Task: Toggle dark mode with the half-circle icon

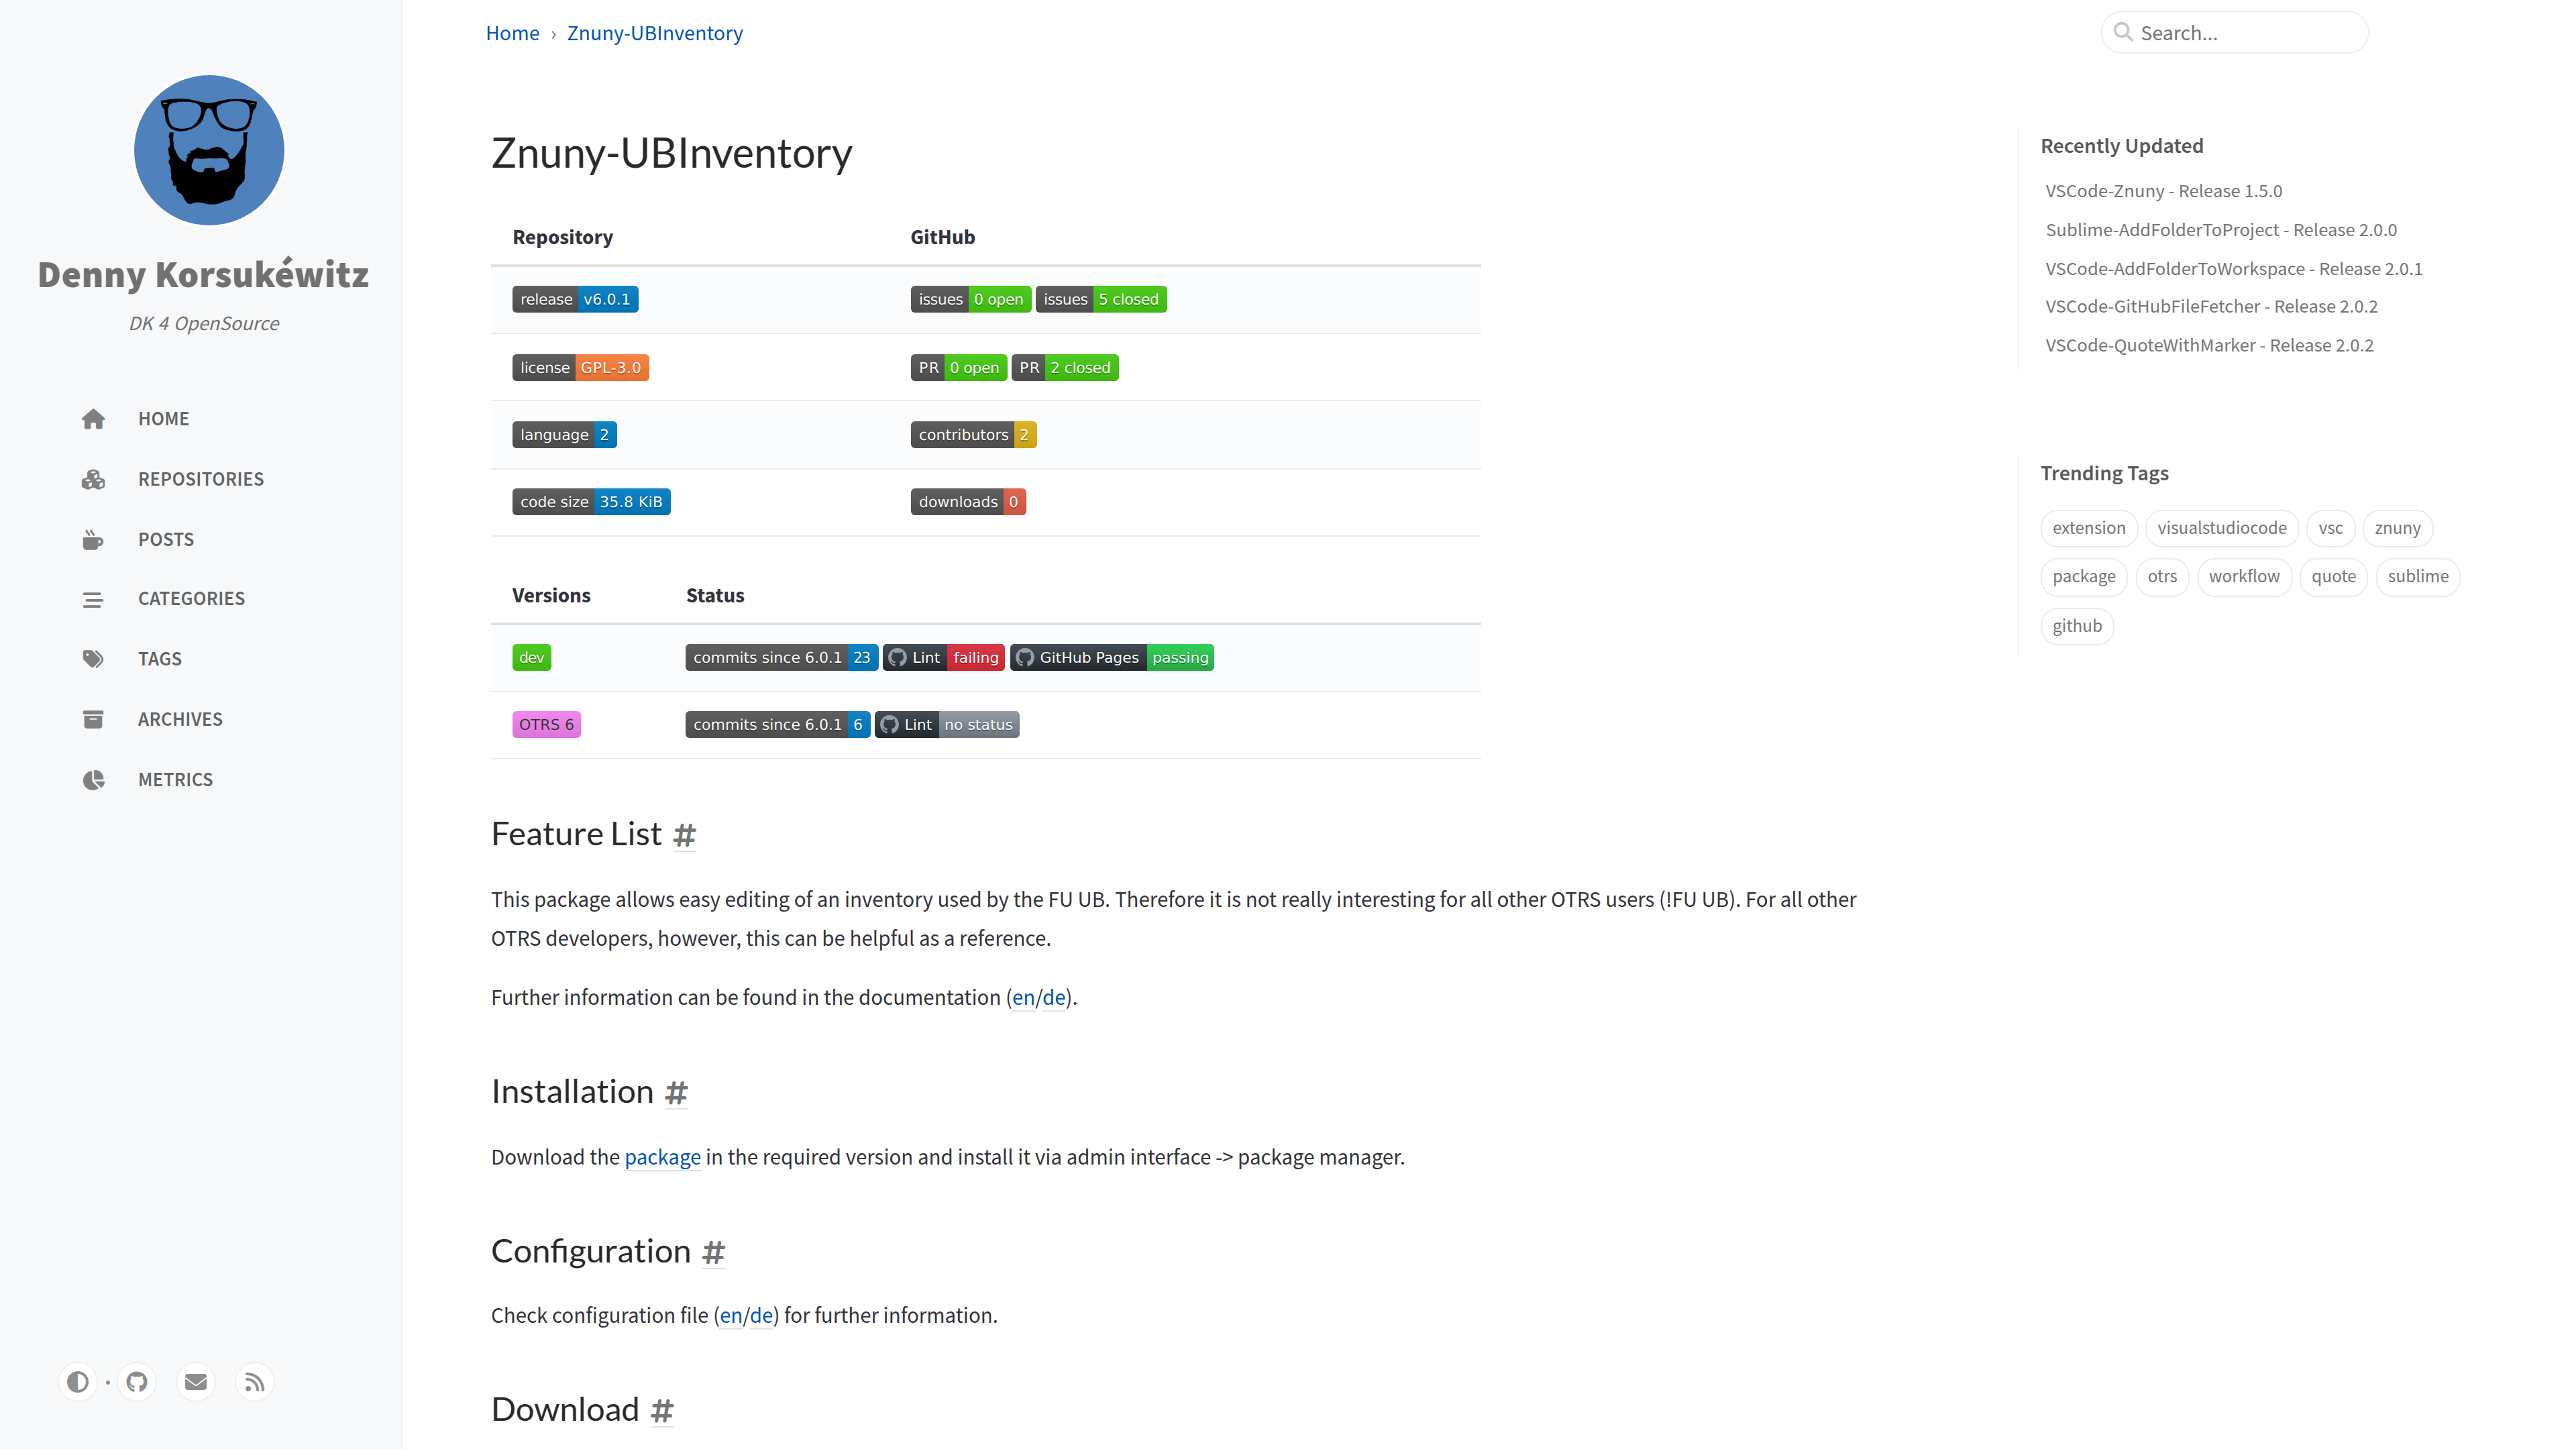Action: click(x=78, y=1381)
